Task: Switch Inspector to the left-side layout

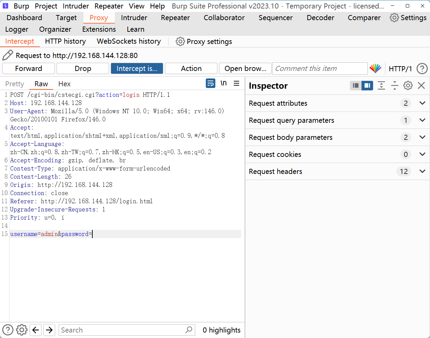Action: tap(356, 86)
